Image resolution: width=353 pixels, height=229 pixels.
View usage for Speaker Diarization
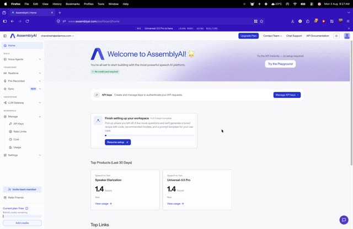coord(103,204)
